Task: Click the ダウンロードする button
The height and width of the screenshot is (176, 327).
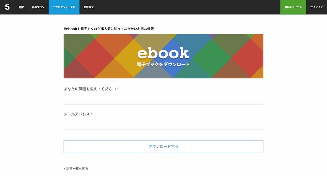Action: coord(163,147)
